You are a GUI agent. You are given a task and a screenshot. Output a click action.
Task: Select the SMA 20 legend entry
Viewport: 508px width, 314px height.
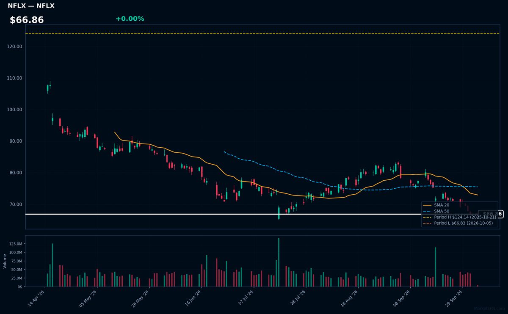click(436, 205)
